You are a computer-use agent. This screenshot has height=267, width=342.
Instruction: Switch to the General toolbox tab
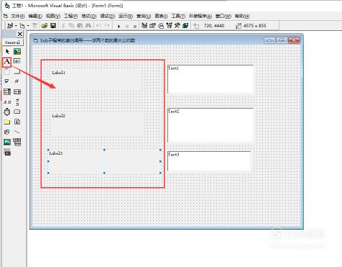(12, 42)
